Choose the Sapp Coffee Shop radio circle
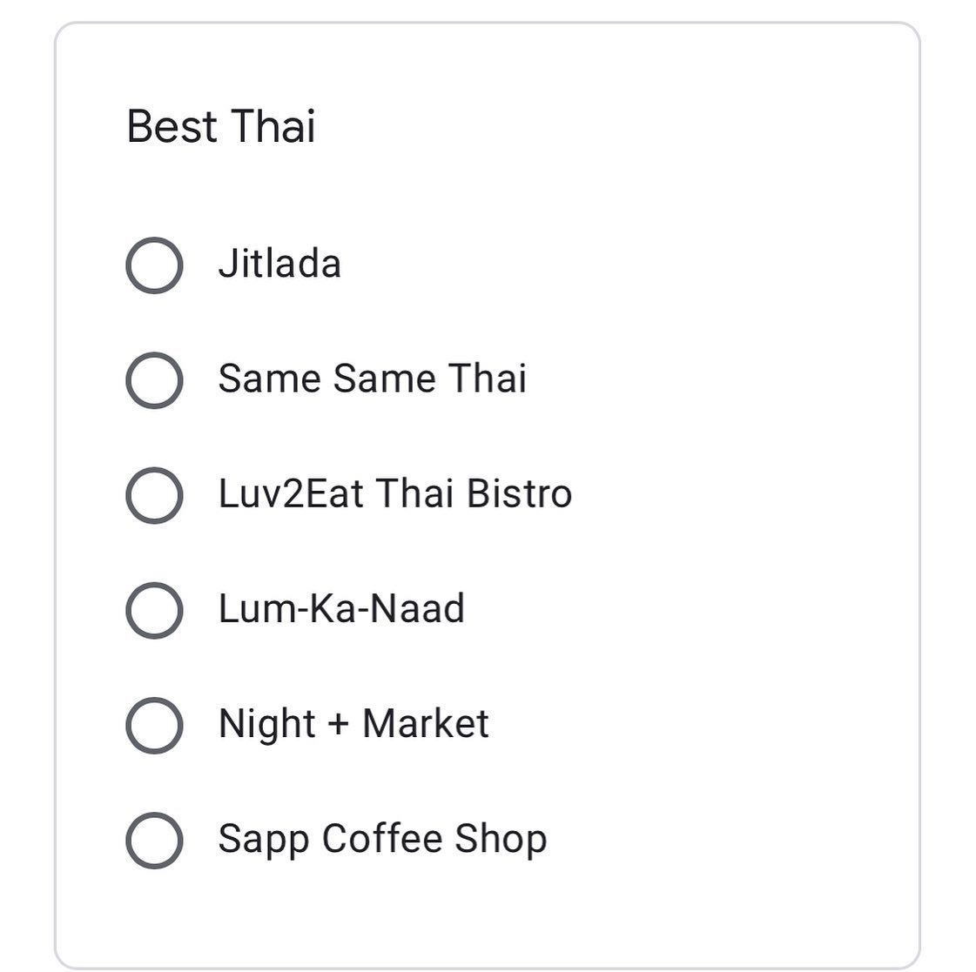Screen dimensions: 976x972 coord(154,840)
